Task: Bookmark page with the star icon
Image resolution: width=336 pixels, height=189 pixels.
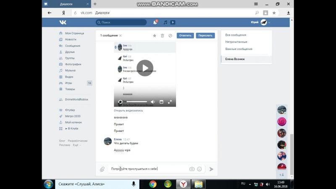Action: point(274,13)
